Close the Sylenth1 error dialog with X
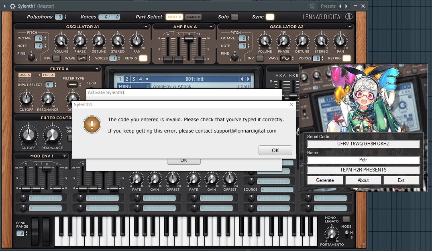Viewport: 432px width, 251px height. tap(291, 104)
